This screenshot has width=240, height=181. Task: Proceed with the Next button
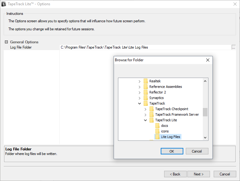[199, 174]
